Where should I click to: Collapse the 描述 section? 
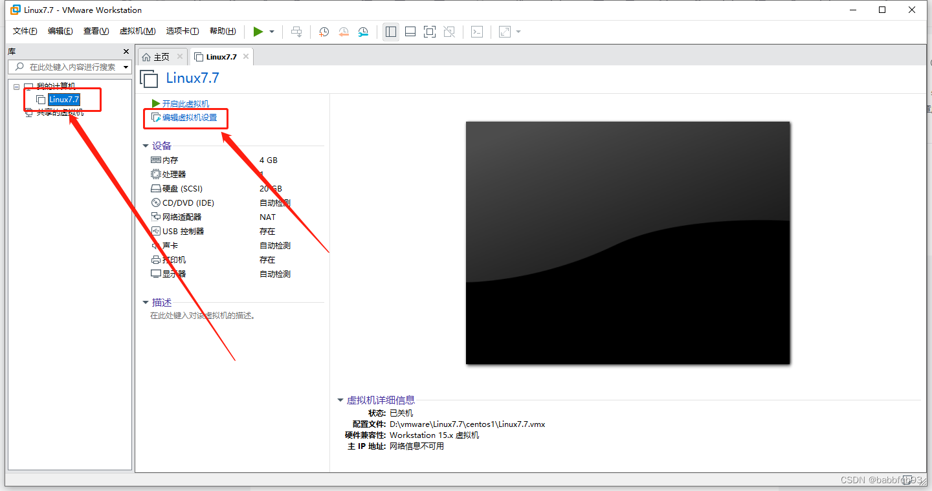click(146, 303)
